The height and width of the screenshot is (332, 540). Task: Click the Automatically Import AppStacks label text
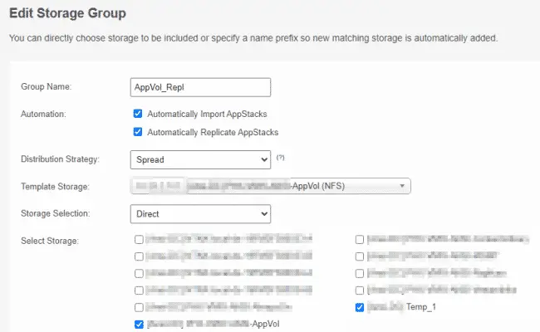tap(207, 114)
